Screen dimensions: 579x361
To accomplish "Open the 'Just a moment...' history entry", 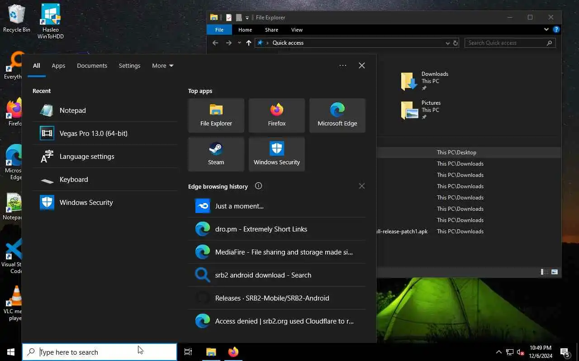I will tap(277, 206).
